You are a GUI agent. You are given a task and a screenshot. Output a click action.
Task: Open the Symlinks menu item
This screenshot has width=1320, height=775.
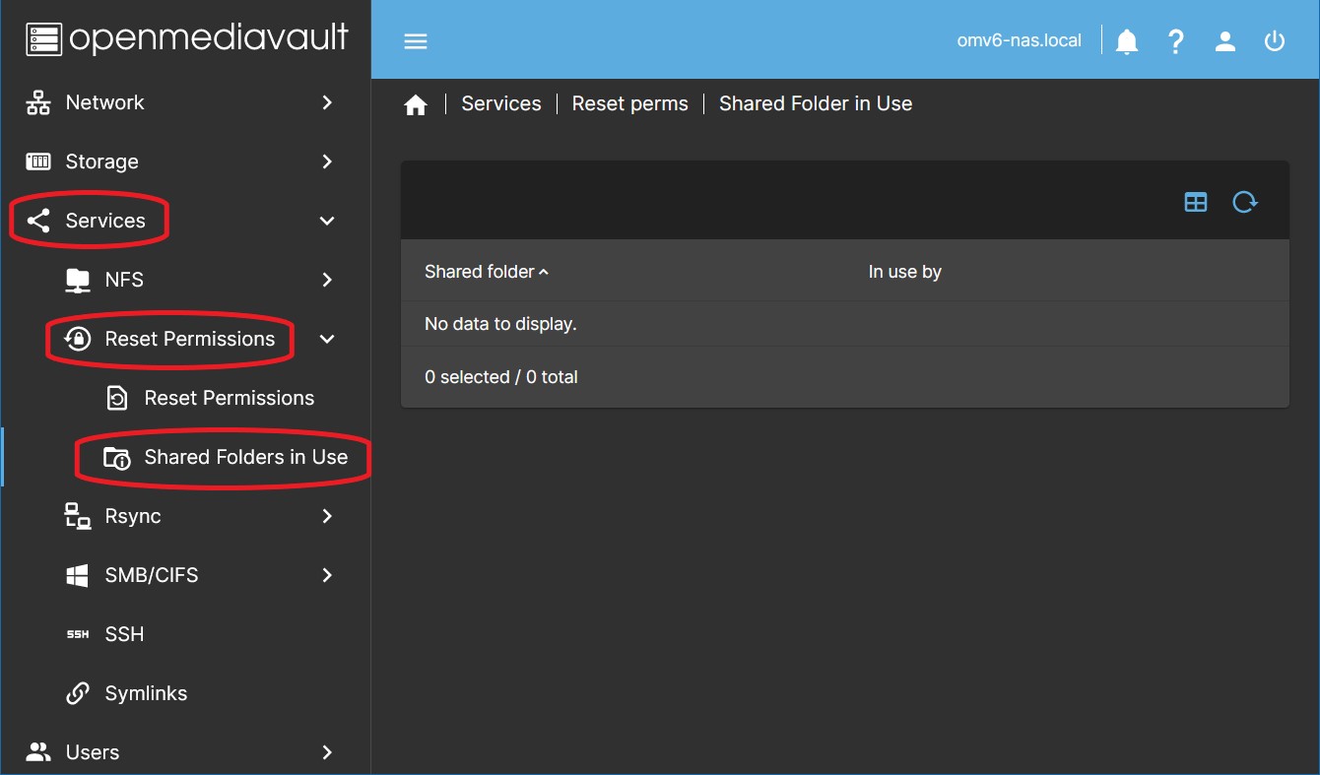[146, 693]
